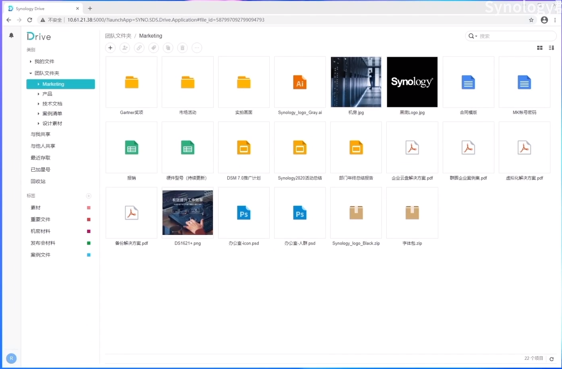Open 最近存取 in the sidebar
Image resolution: width=562 pixels, height=369 pixels.
point(40,158)
